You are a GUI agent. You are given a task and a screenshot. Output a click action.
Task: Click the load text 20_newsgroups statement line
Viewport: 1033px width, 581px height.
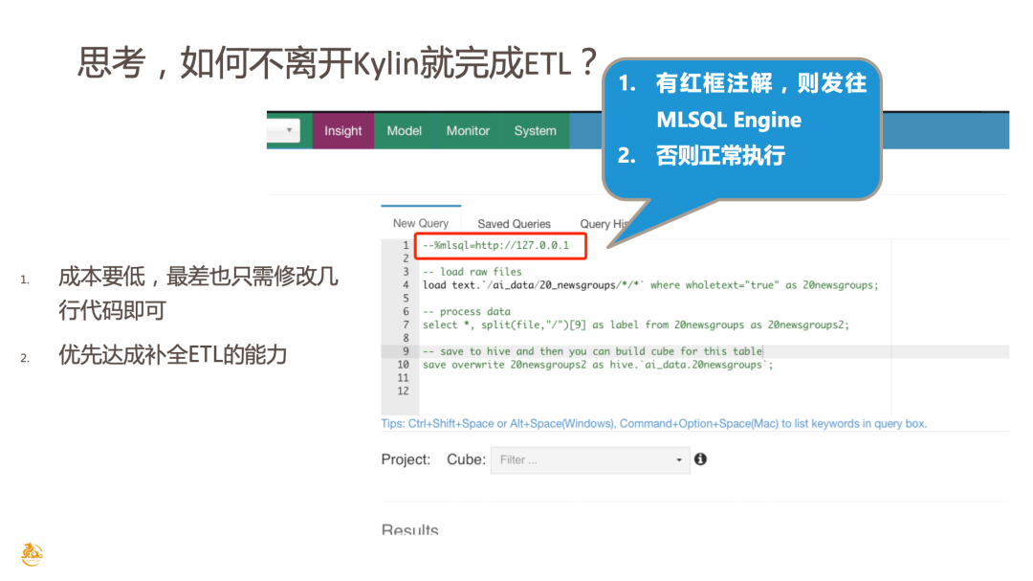[650, 285]
